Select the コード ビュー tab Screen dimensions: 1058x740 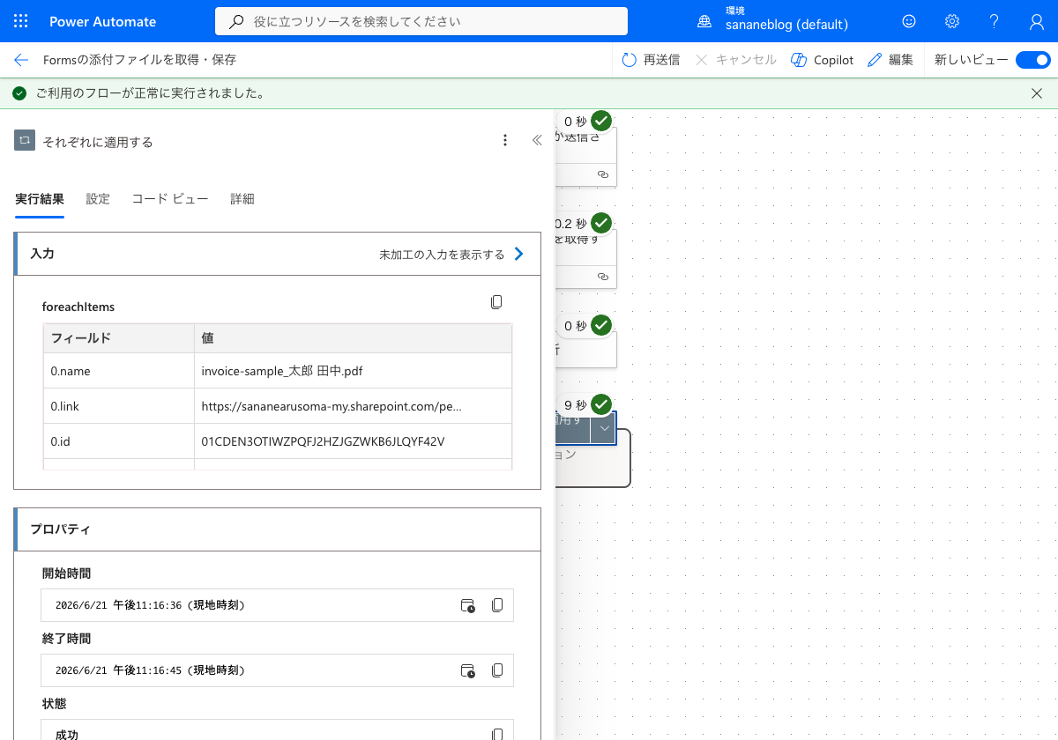(x=170, y=199)
